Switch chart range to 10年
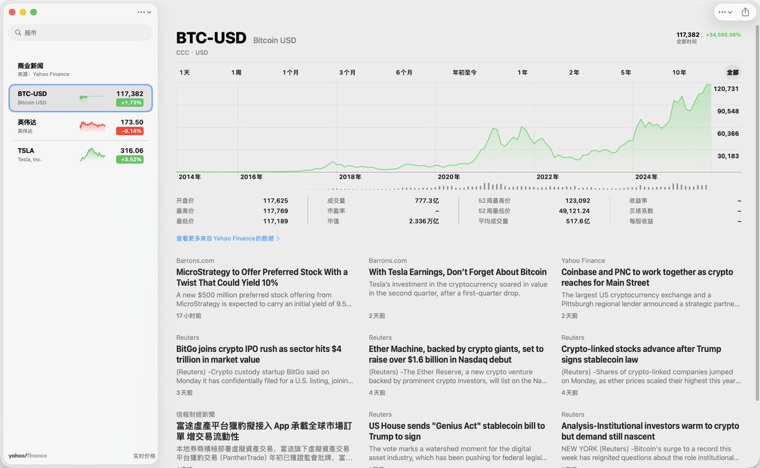The image size is (760, 468). [679, 73]
